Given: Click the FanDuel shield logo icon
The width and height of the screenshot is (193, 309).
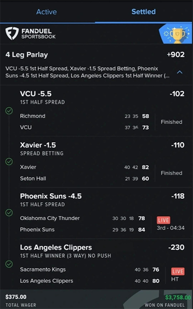Looking at the screenshot, I should coord(12,33).
